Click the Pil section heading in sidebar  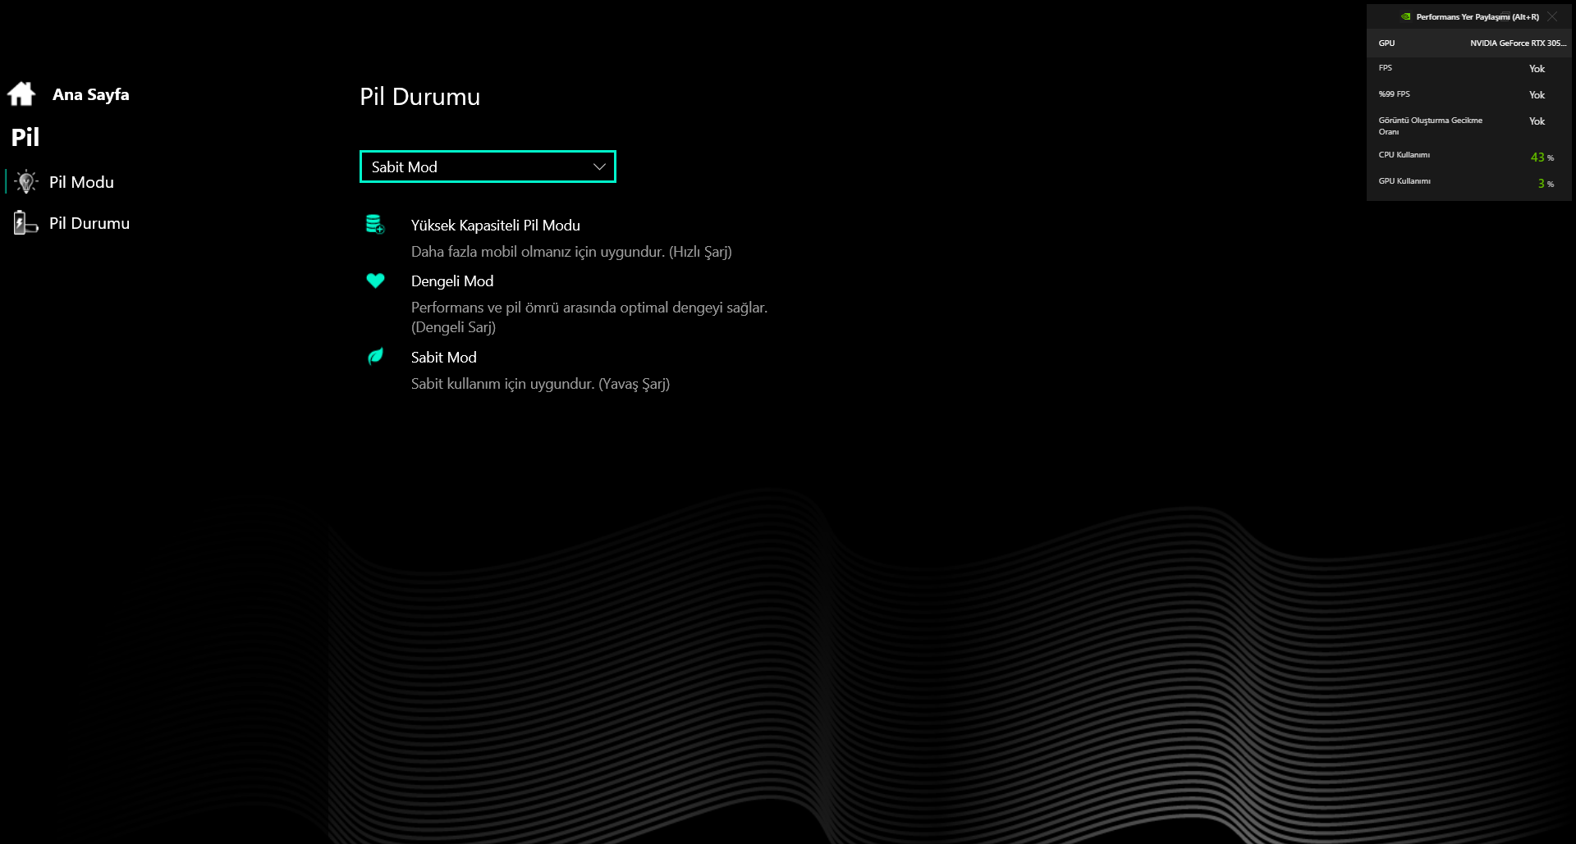[25, 137]
